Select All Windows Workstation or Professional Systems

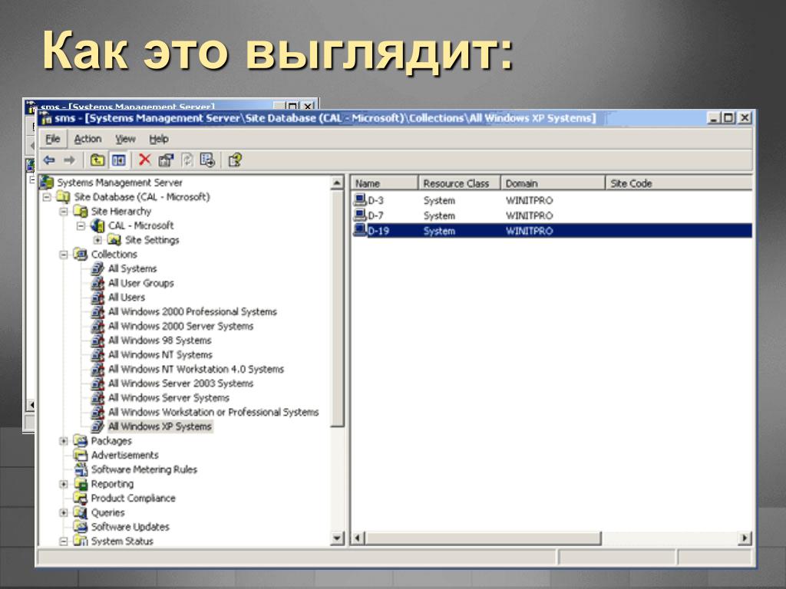tap(213, 412)
